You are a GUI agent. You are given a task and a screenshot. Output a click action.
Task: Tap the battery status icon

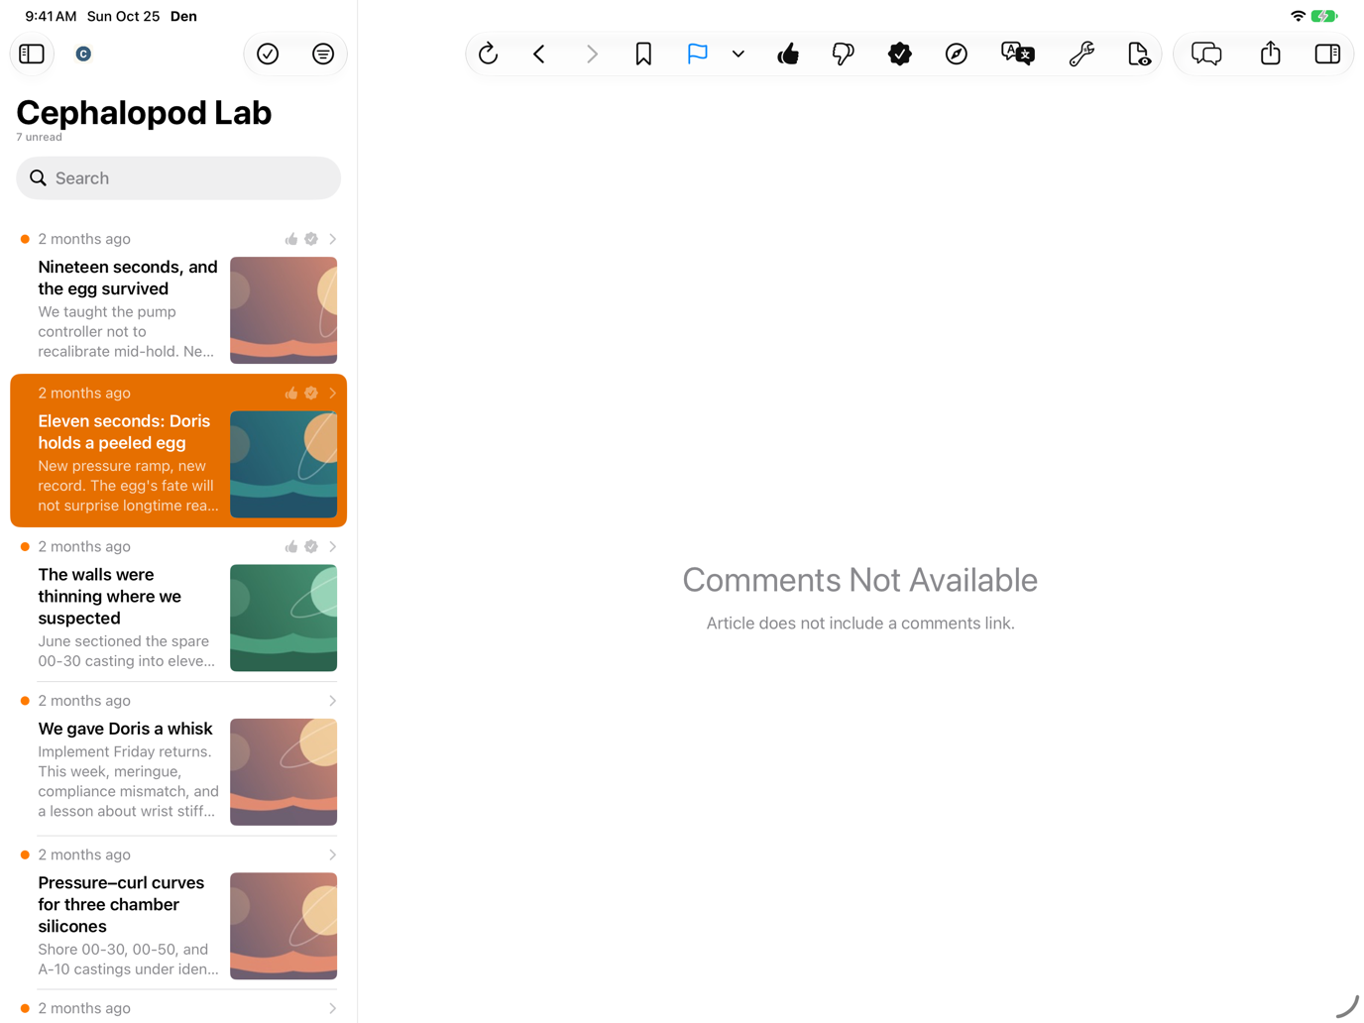coord(1324,16)
